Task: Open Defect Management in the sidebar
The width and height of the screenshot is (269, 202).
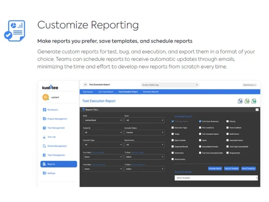Action: pos(55,146)
